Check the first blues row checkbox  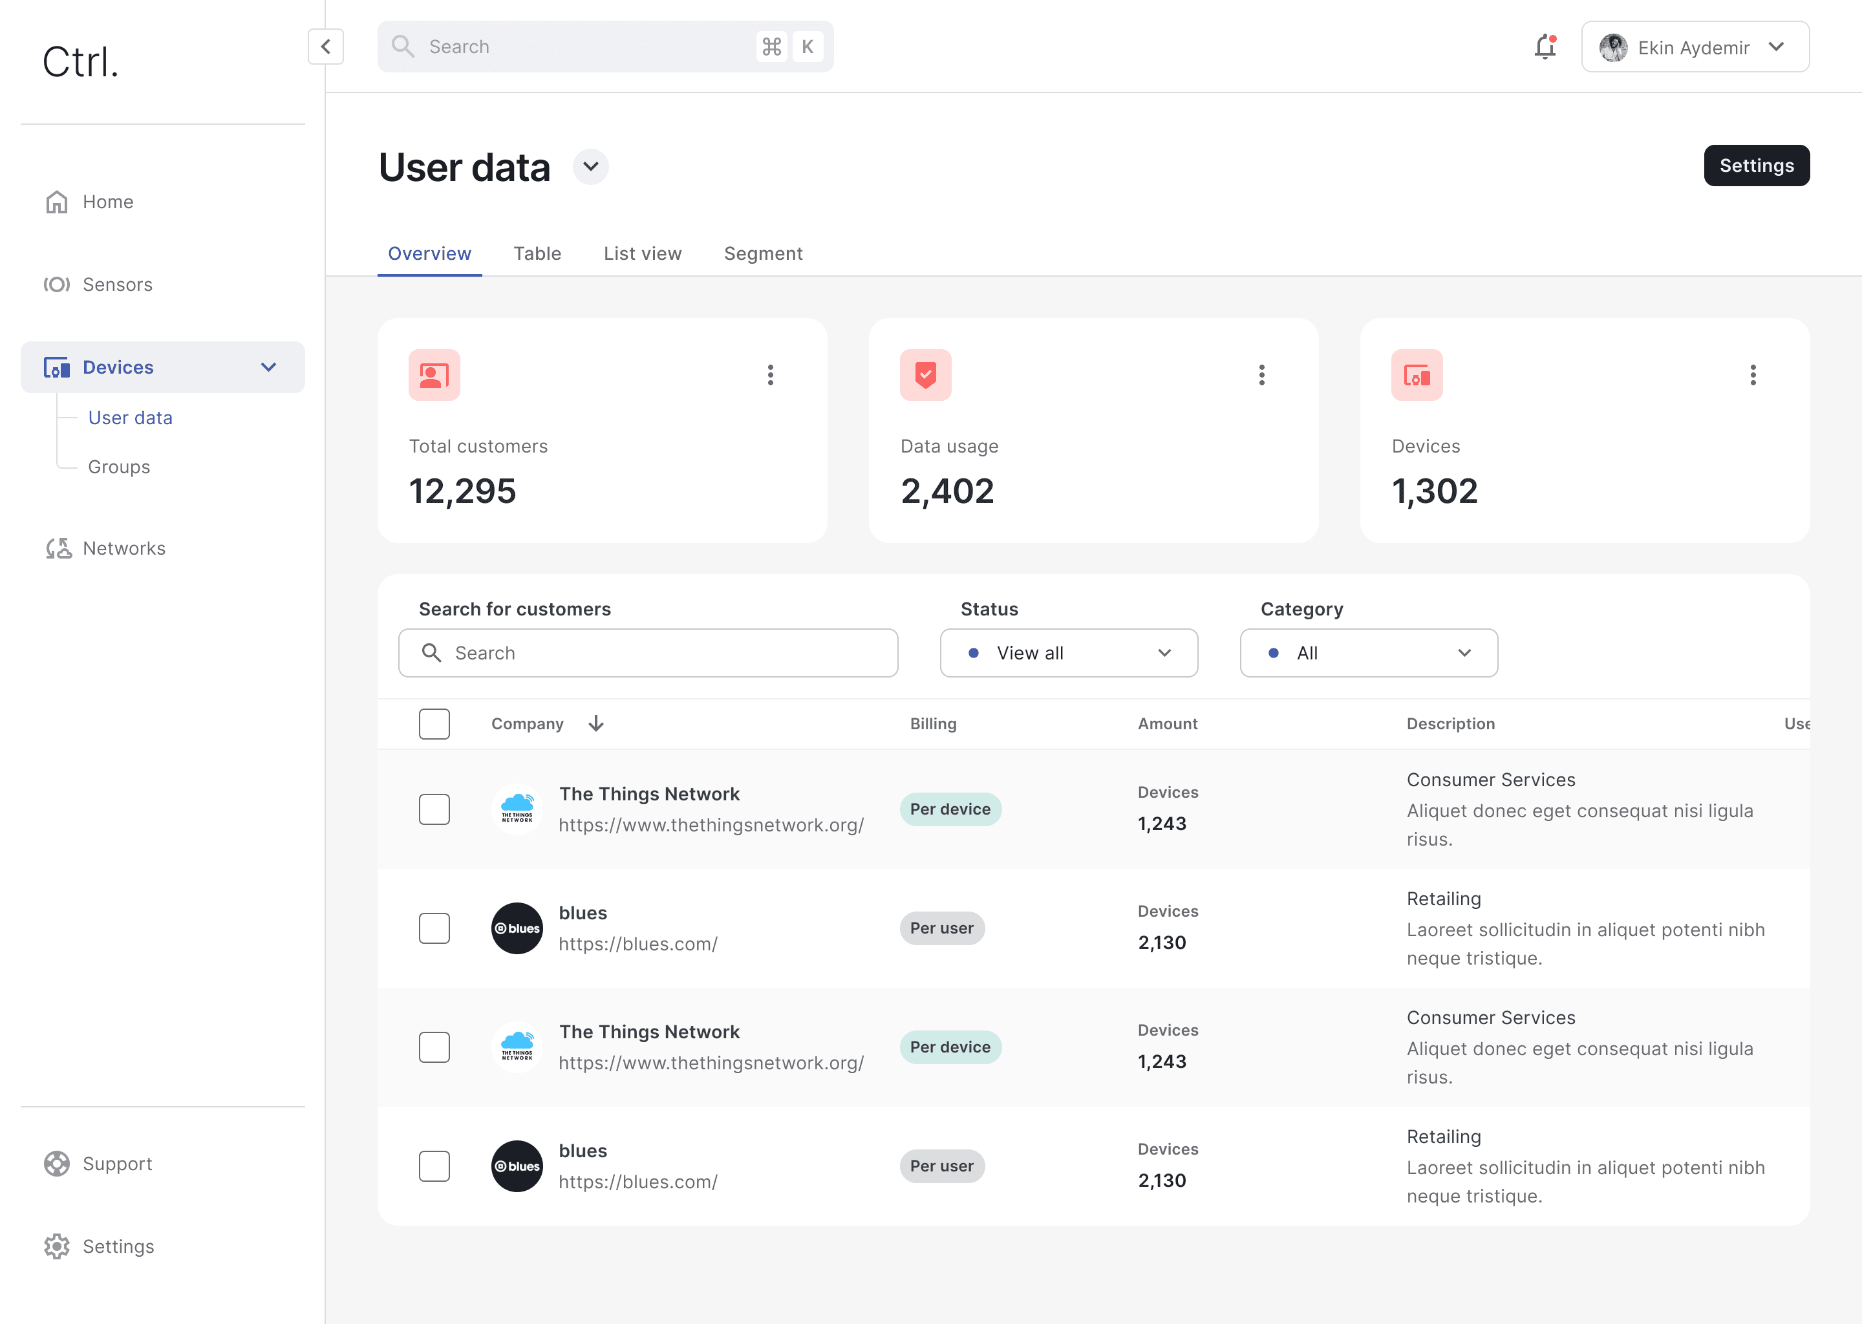pyautogui.click(x=434, y=928)
